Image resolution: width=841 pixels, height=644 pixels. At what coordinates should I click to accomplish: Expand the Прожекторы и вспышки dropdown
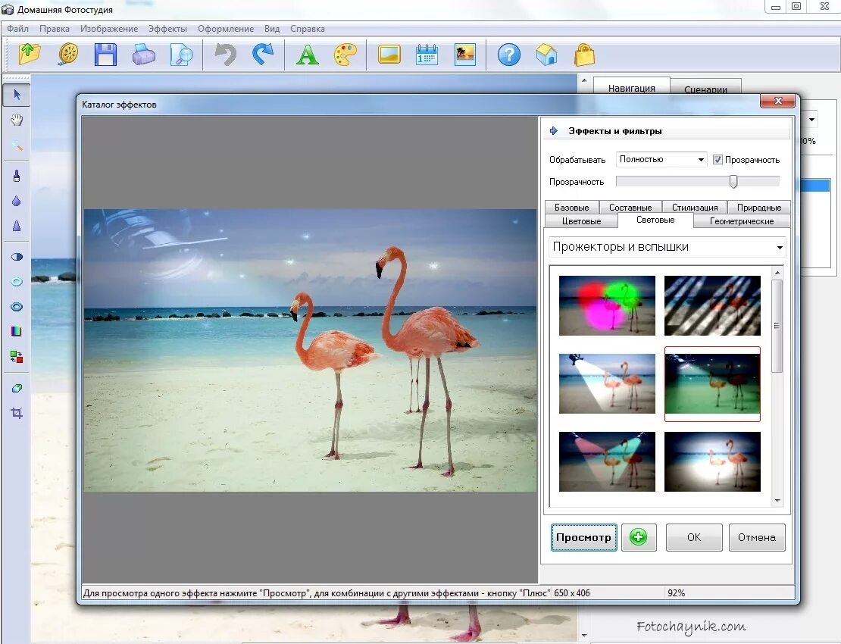667,247
